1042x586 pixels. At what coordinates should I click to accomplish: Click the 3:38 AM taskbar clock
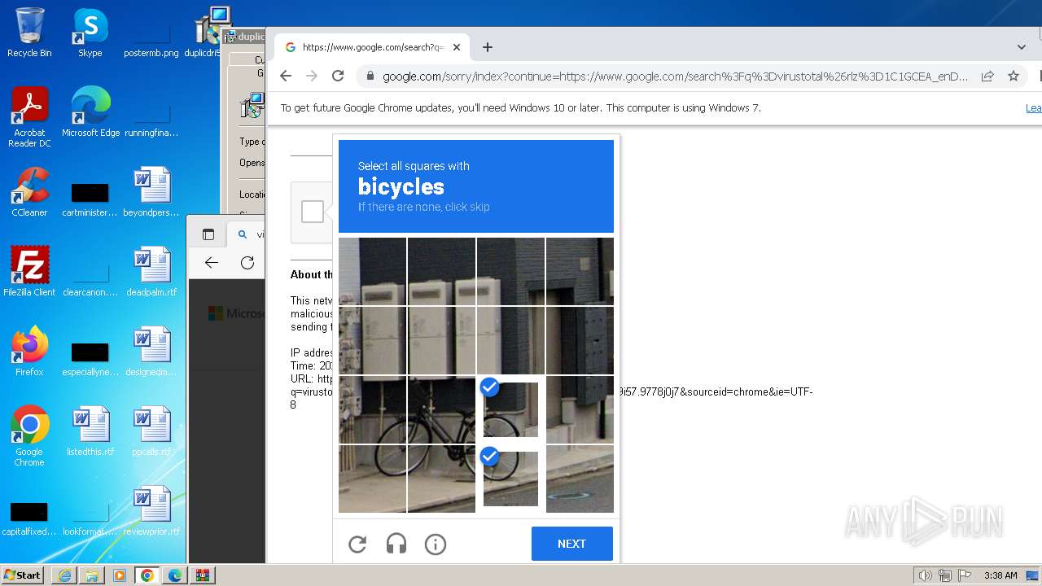click(1000, 575)
